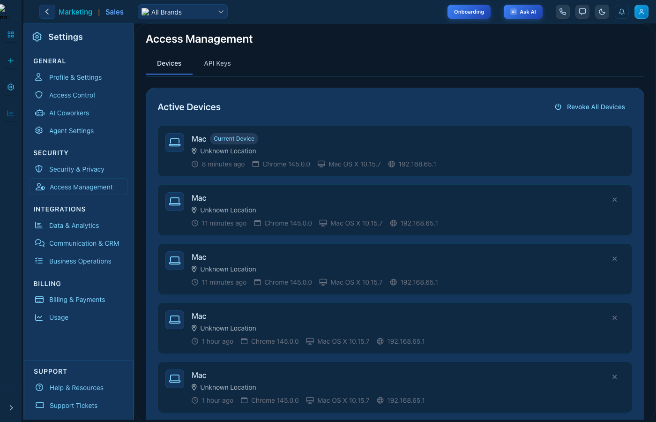Click the "Current Device" badge
The height and width of the screenshot is (422, 656).
[234, 139]
